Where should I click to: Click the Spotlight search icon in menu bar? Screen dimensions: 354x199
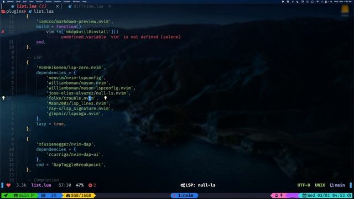coord(322,1)
